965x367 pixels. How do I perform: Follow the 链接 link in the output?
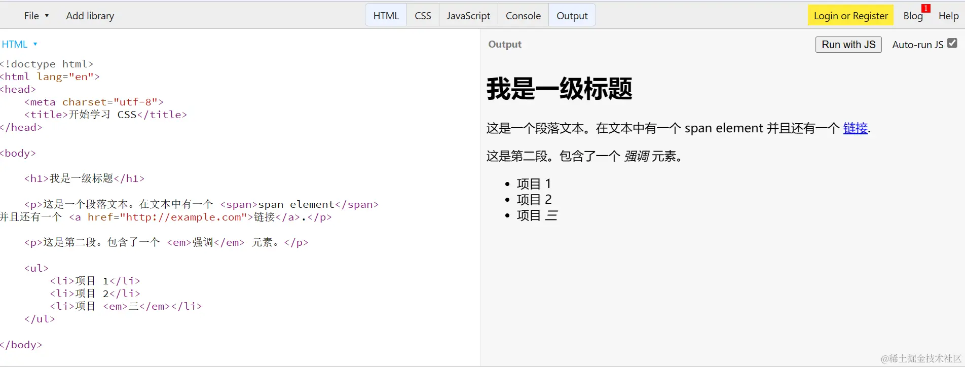click(x=855, y=128)
